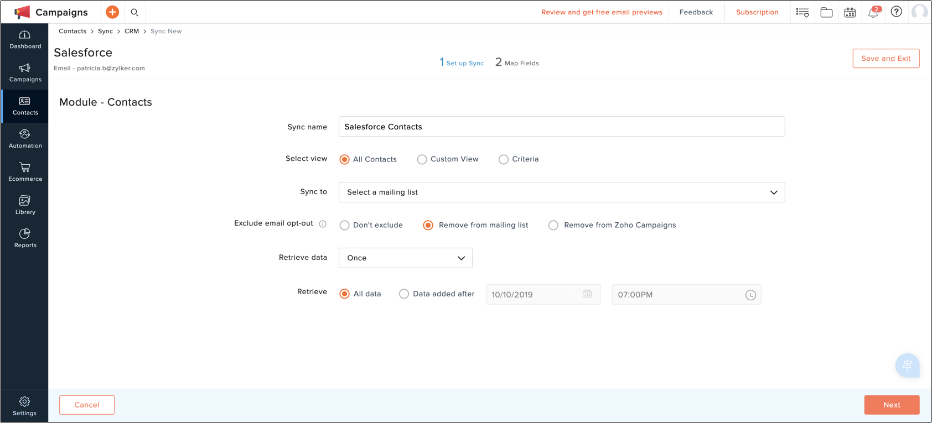The height and width of the screenshot is (423, 932).
Task: Open Review and get free email previews link
Action: tap(602, 12)
